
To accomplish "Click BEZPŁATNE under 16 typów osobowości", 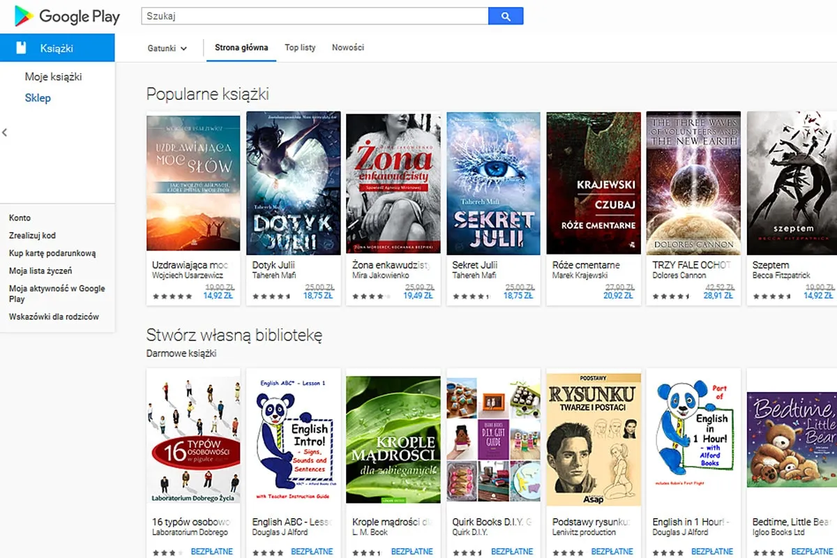I will 212,552.
